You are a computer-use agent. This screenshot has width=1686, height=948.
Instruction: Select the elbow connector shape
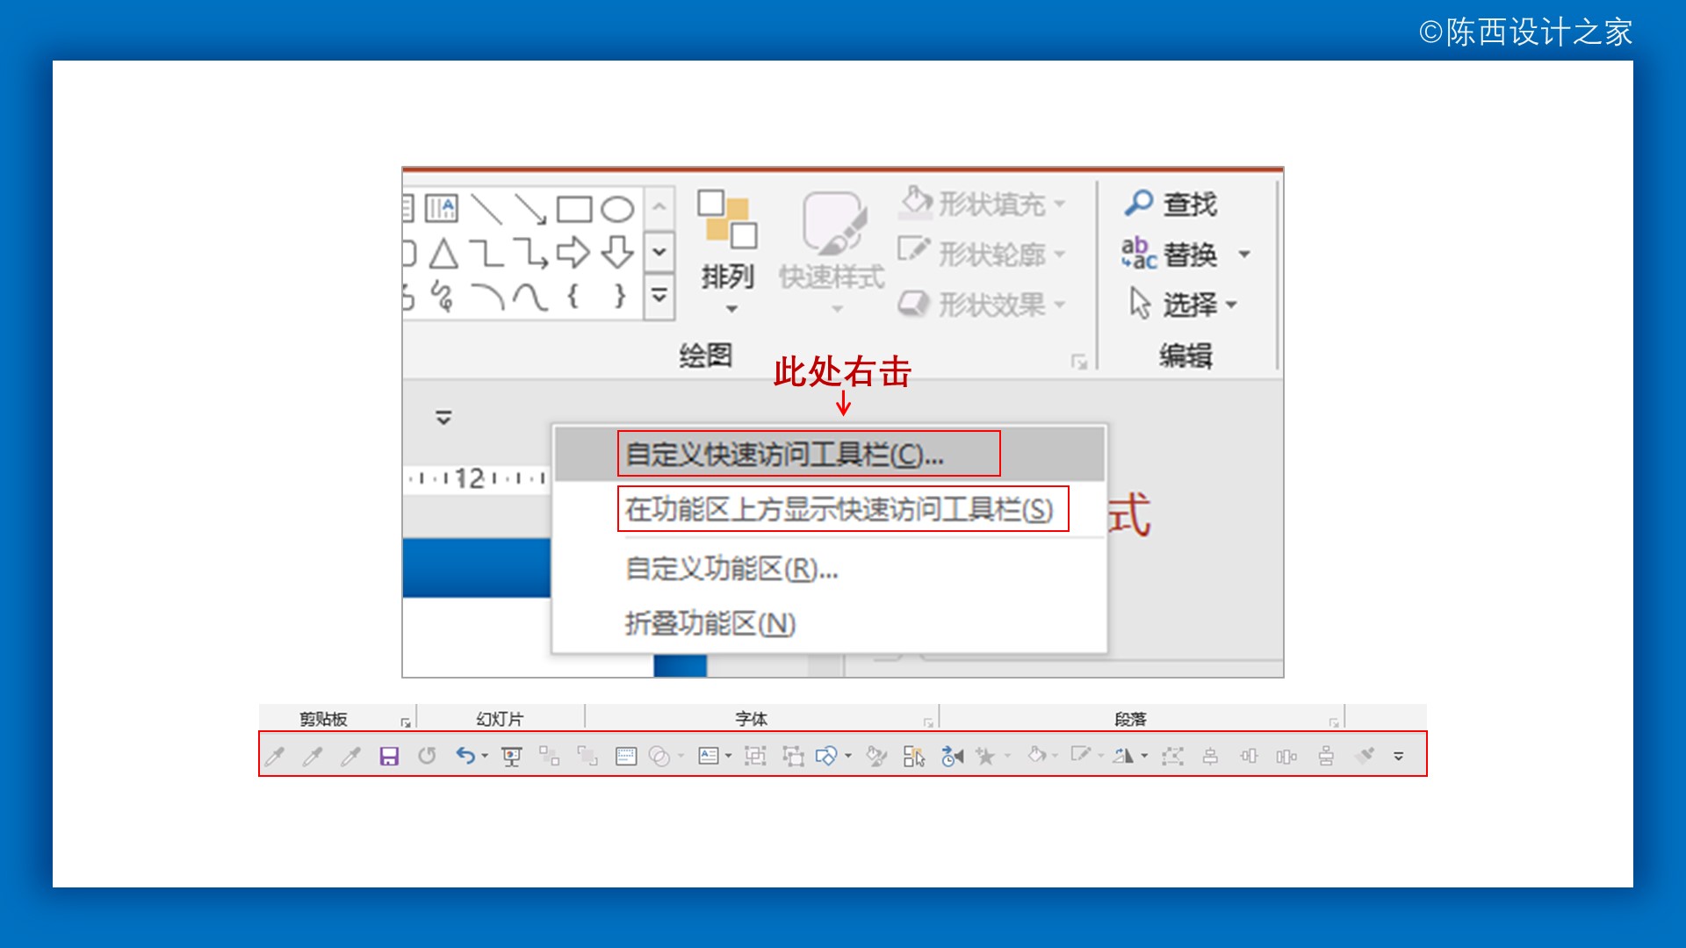click(x=486, y=254)
